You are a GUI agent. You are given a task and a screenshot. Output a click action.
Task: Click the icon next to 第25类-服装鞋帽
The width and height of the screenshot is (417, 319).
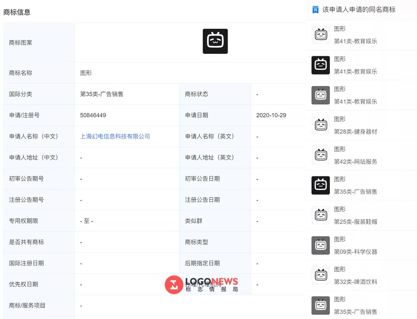[x=320, y=215]
